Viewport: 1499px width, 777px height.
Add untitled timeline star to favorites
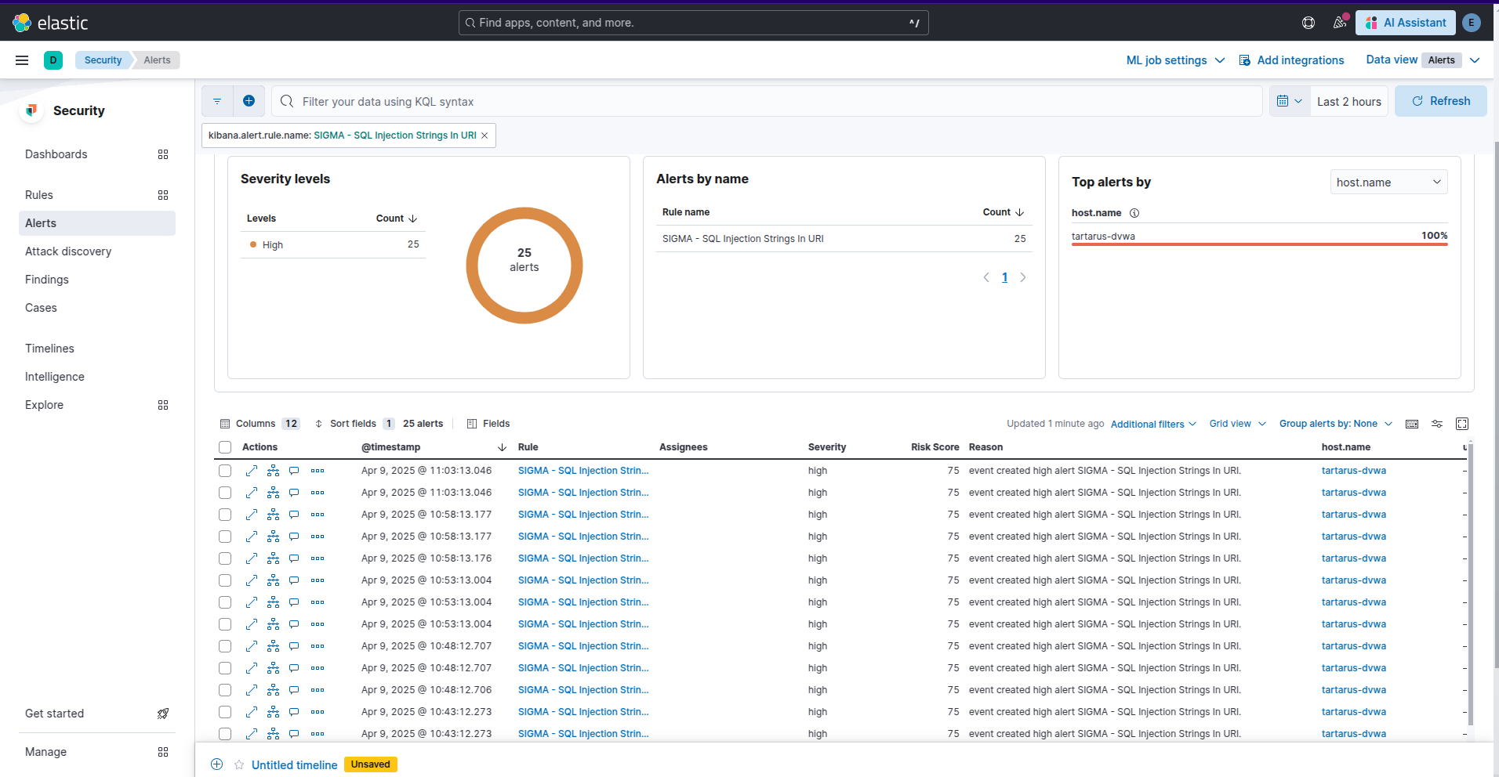tap(239, 764)
